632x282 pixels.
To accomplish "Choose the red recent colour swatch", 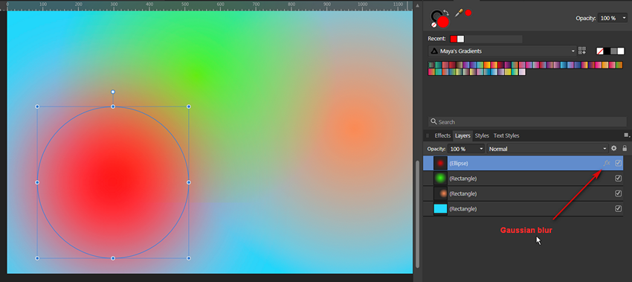I will pos(454,39).
